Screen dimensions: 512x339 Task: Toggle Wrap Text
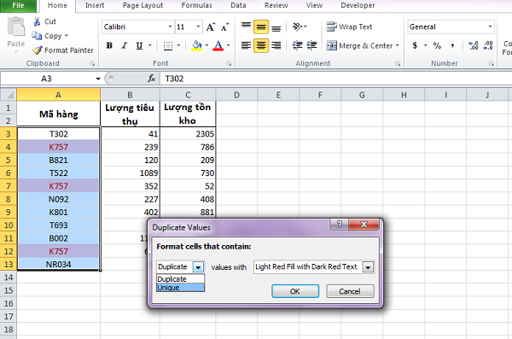[349, 26]
